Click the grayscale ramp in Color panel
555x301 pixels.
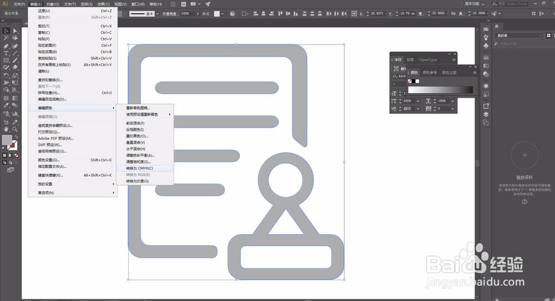[440, 90]
